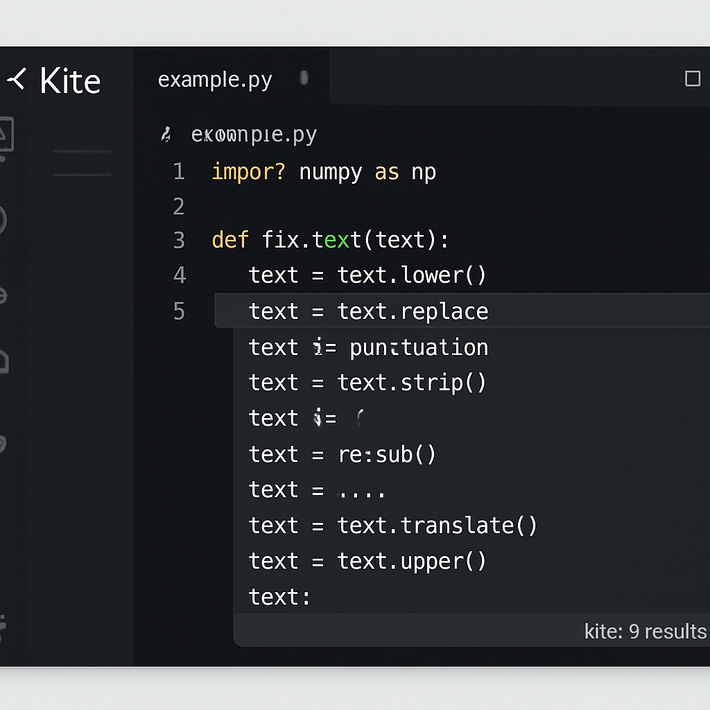710x710 pixels.
Task: Choose the text = text.upper() suggestion
Action: coord(471,562)
